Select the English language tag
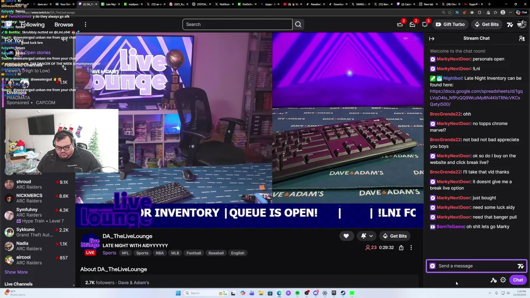 pos(238,253)
